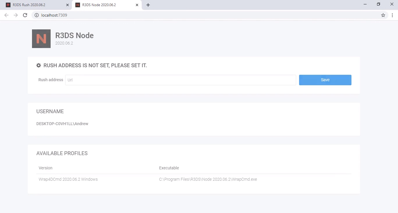Open a new browser tab
Screen dimensions: 398x213
pos(148,5)
